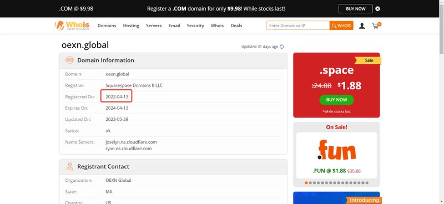
Task: Open the Hosting menu
Action: tap(131, 25)
